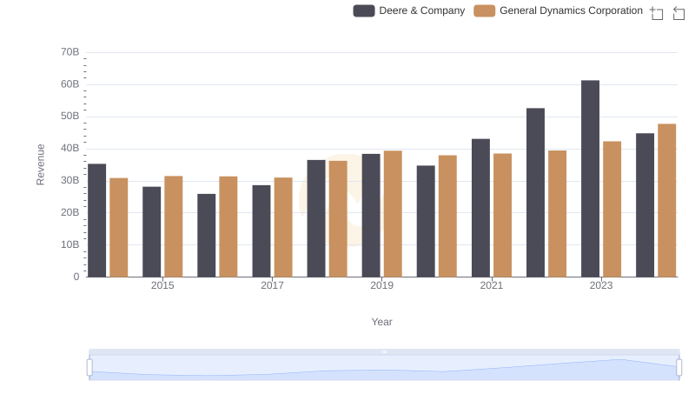
Task: Select the 2019 Deere & Company bar
Action: click(371, 216)
